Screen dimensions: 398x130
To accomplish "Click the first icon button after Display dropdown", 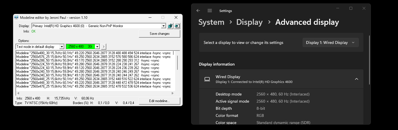I will pyautogui.click(x=170, y=26).
